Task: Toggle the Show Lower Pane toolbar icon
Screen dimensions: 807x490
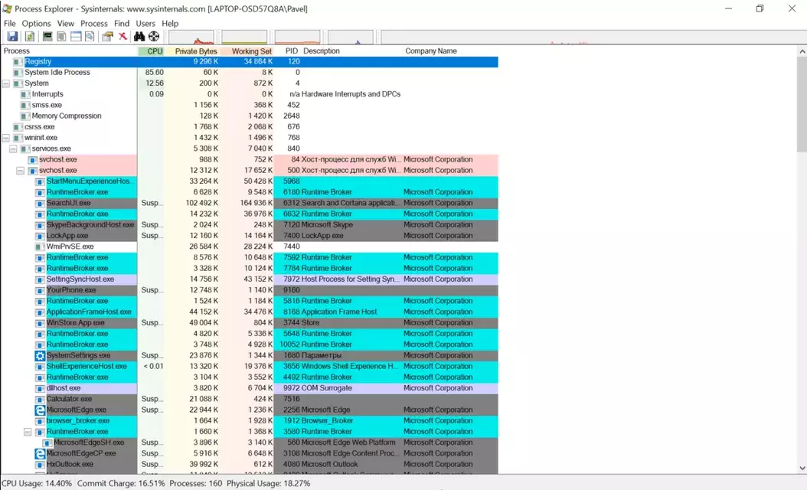Action: pos(76,37)
